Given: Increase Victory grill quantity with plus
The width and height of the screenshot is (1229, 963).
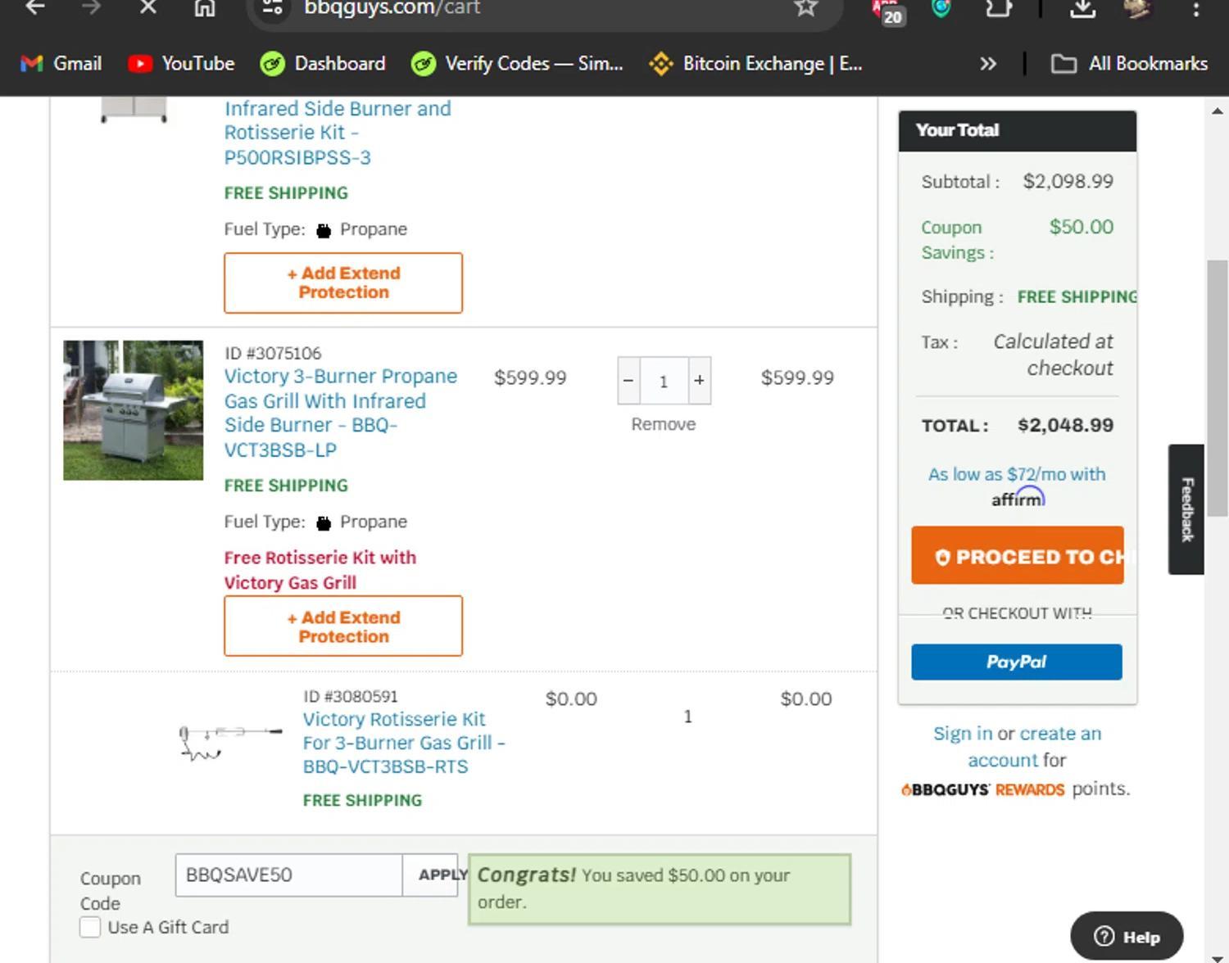Looking at the screenshot, I should click(x=699, y=381).
